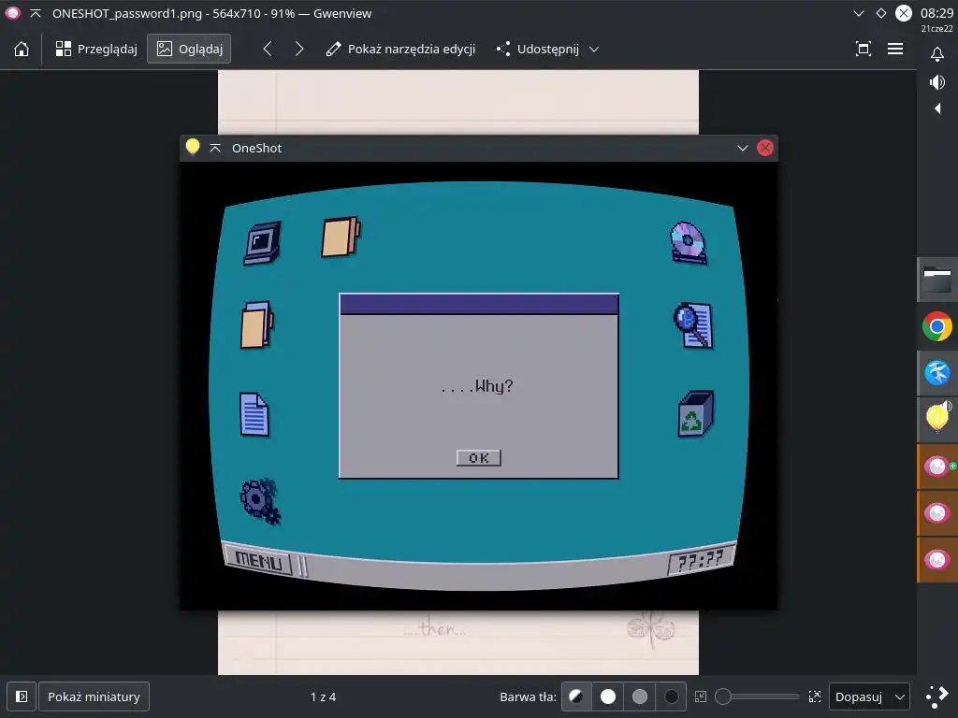Minimize the OneShot window via chevron

point(742,148)
